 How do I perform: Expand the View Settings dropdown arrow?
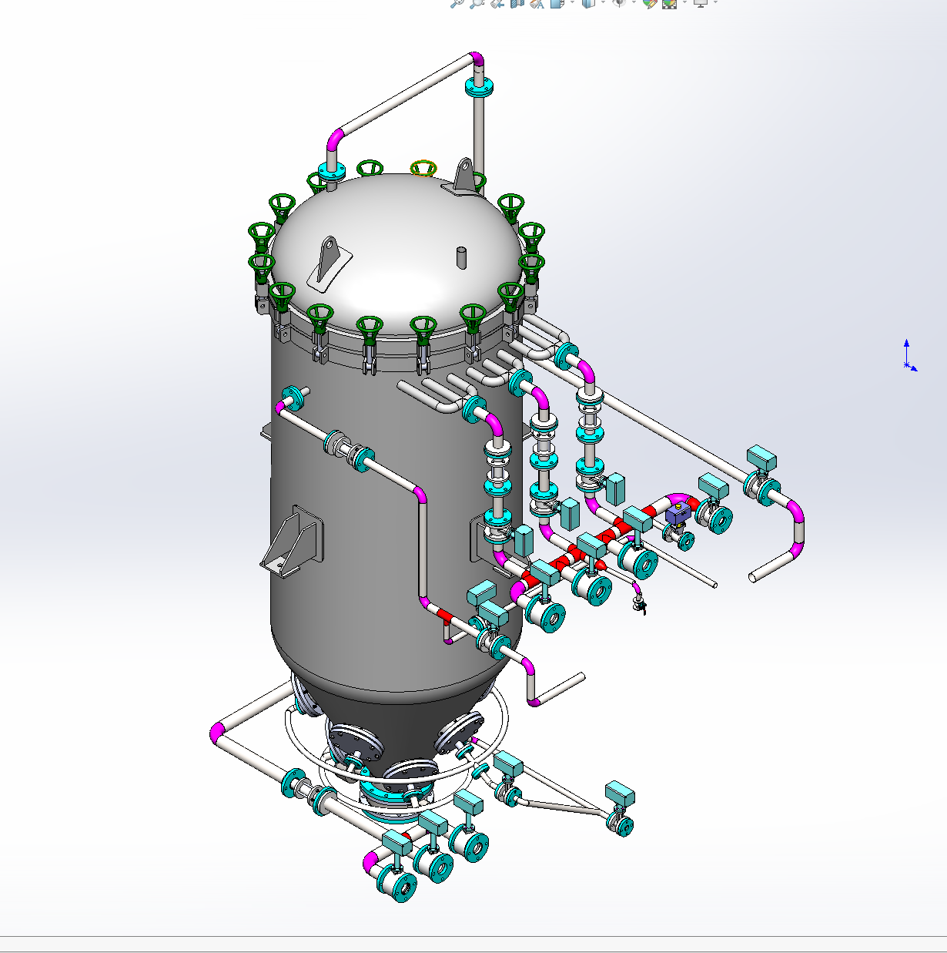coord(715,2)
